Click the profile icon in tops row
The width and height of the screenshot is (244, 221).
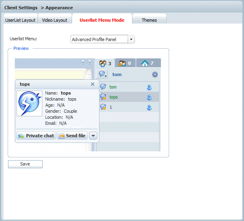[149, 97]
